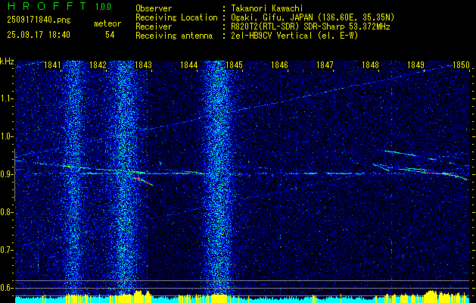The width and height of the screenshot is (476, 303).
Task: Click the Receiving antenna label
Action: [x=174, y=36]
